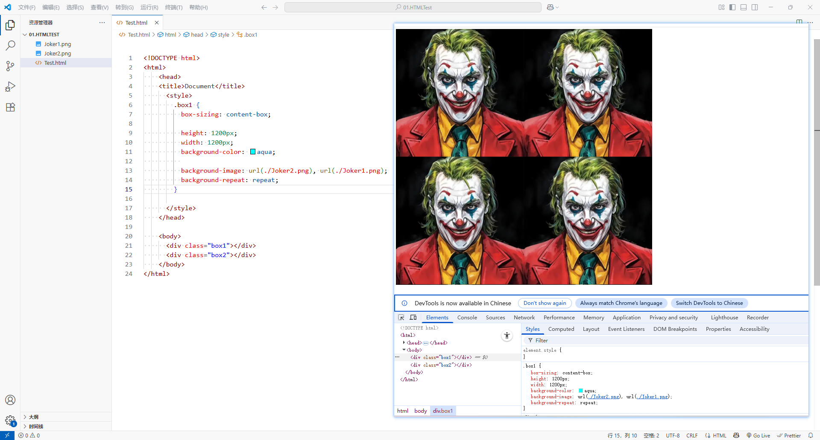This screenshot has height=440, width=820.
Task: Click Go Live in the status bar
Action: point(758,435)
